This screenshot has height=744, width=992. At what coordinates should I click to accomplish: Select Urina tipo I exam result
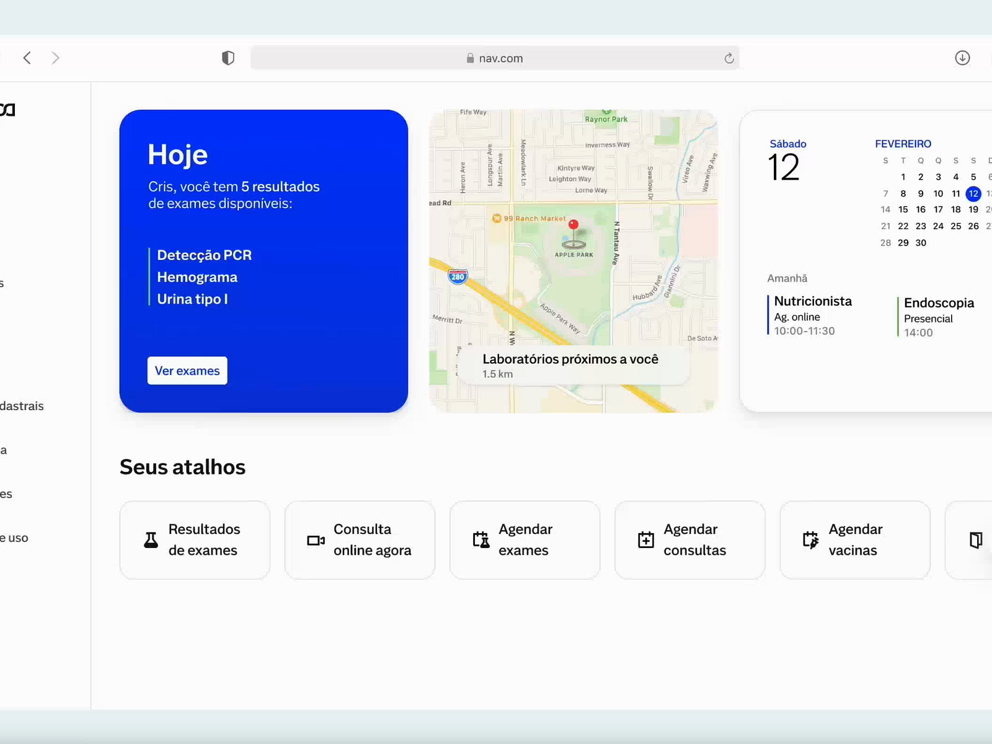pyautogui.click(x=192, y=299)
